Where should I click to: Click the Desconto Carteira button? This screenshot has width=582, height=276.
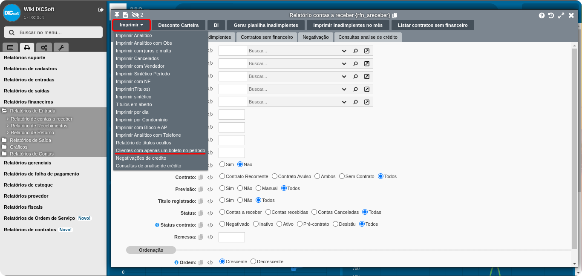pos(179,25)
